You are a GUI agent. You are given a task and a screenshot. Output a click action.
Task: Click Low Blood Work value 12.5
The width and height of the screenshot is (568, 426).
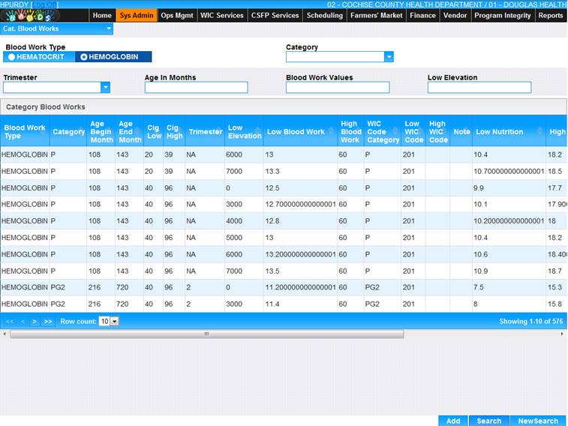coord(272,187)
